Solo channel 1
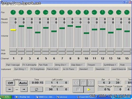 click(x=13, y=50)
